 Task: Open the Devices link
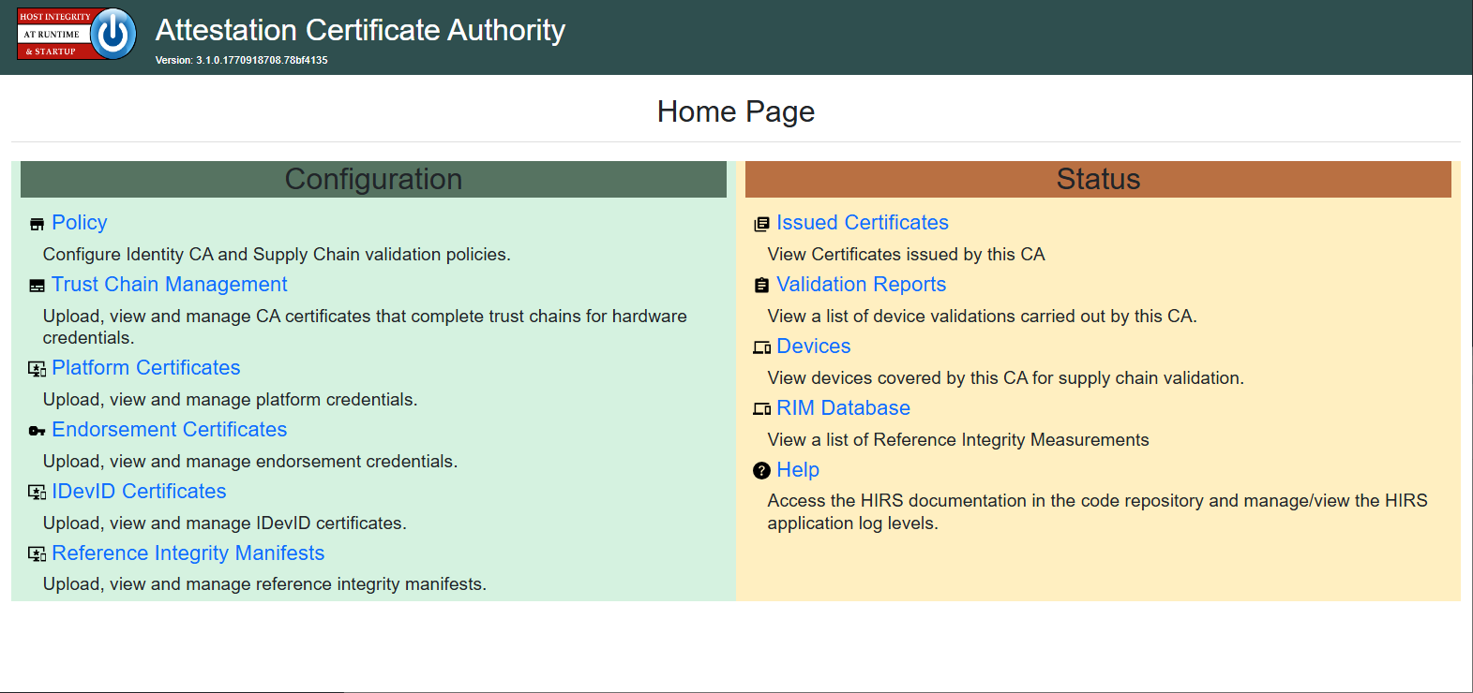pyautogui.click(x=814, y=346)
